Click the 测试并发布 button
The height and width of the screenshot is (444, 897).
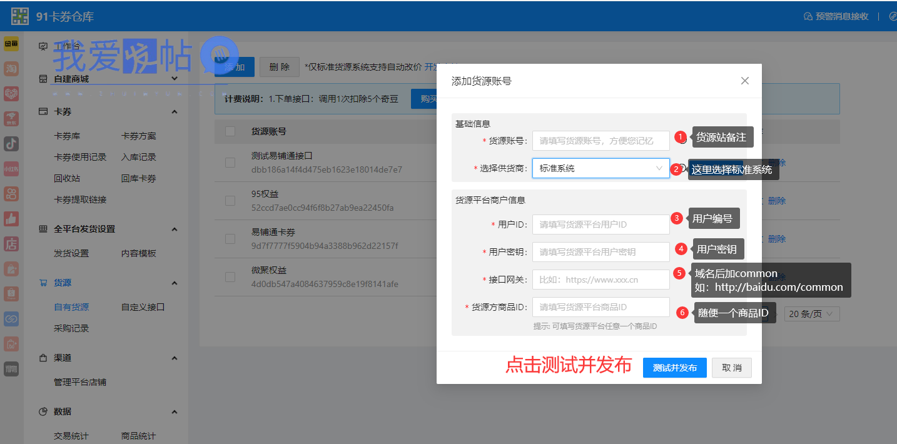[x=675, y=368]
